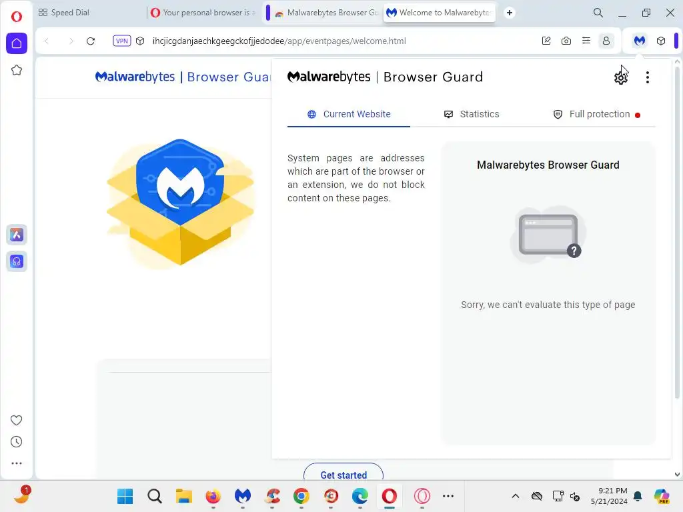The width and height of the screenshot is (683, 512).
Task: Open a new tab with plus button
Action: tap(509, 13)
